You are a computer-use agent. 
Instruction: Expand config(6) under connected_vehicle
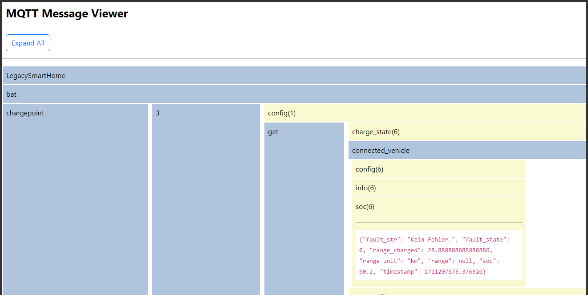[x=369, y=169]
